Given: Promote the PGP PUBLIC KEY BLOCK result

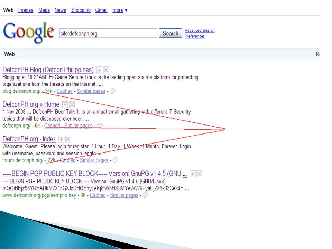Looking at the screenshot, I should click(193, 174).
